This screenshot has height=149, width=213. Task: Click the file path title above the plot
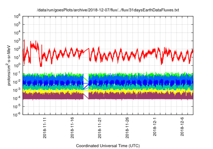[x=108, y=10]
